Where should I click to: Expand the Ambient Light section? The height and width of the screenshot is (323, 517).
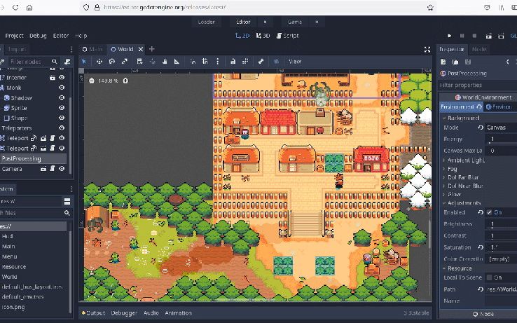[465, 160]
